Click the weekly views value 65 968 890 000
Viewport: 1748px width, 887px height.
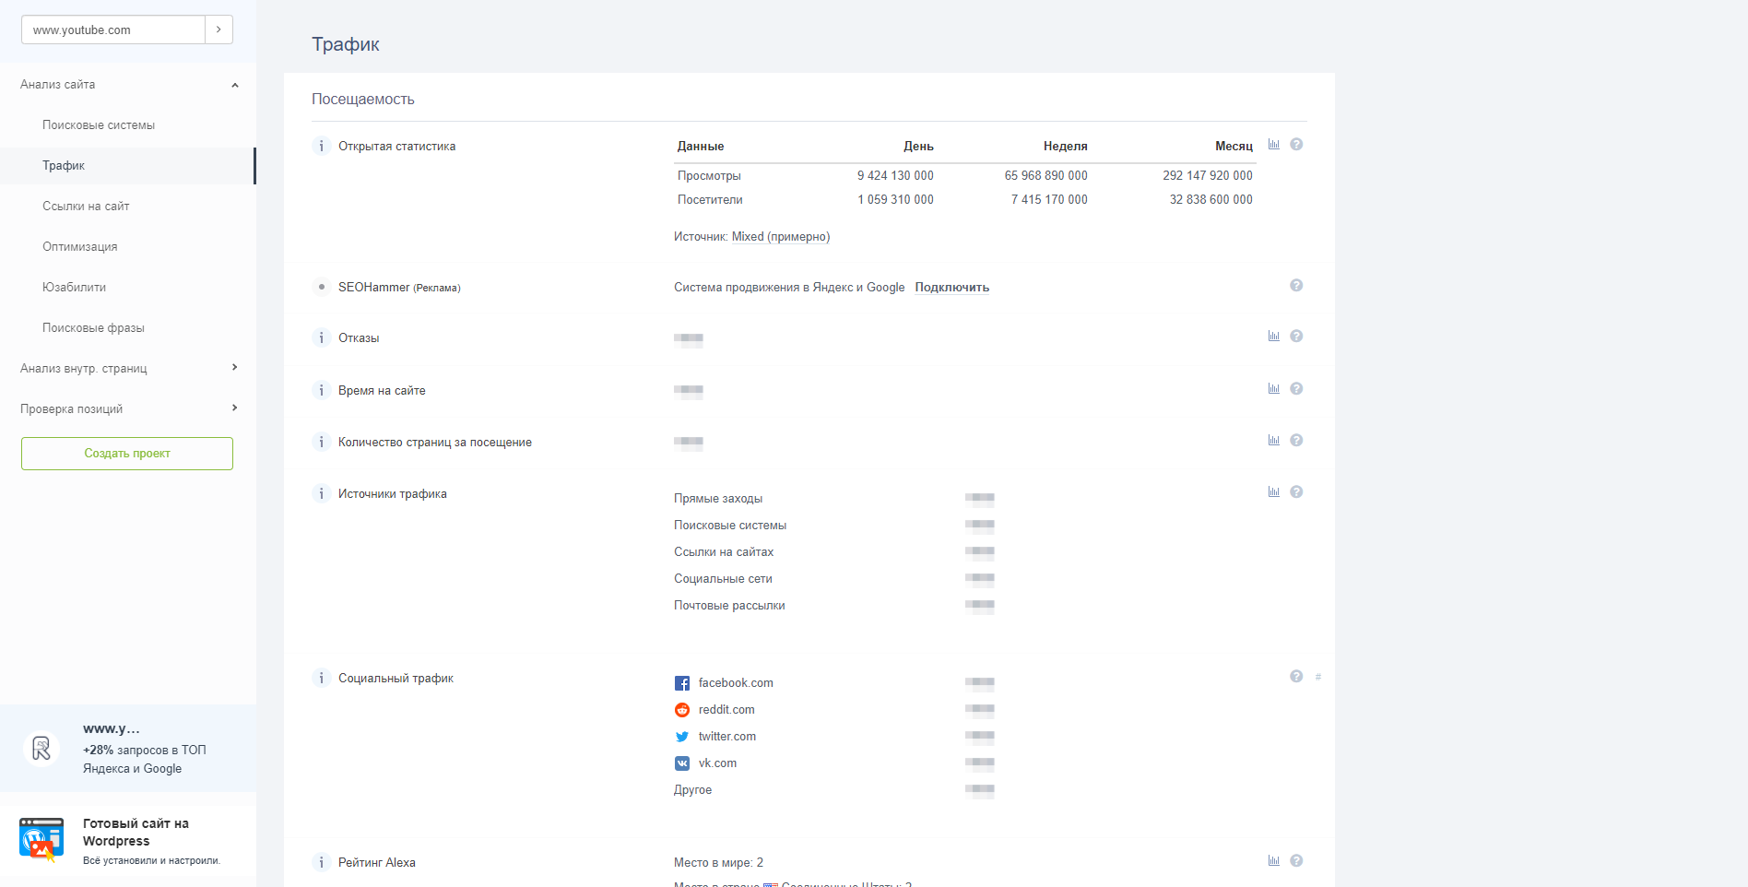1046,176
